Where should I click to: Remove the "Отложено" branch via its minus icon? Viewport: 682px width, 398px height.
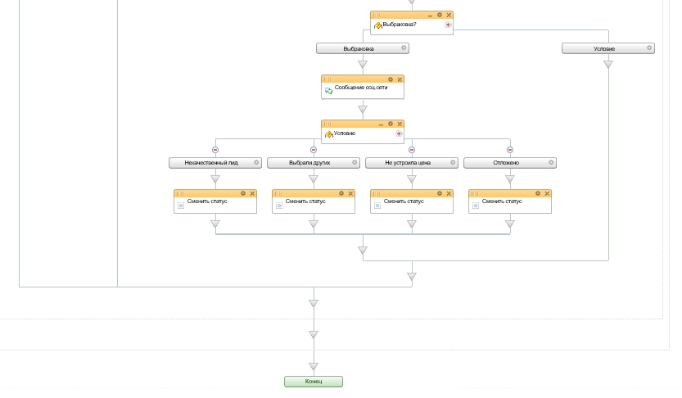[510, 150]
